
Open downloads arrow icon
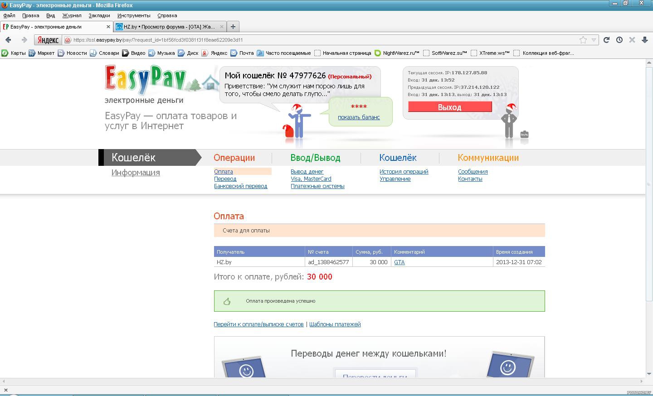644,40
